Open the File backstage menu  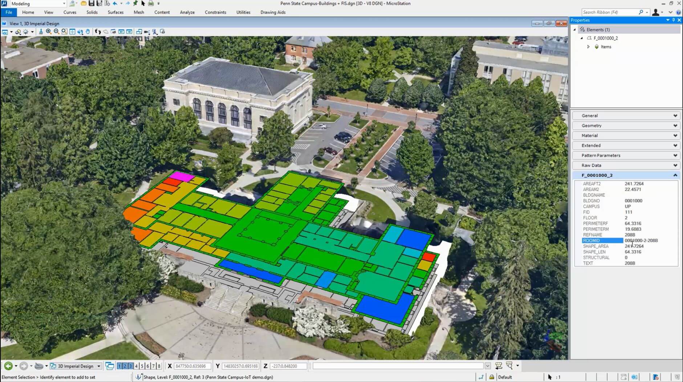(x=9, y=12)
